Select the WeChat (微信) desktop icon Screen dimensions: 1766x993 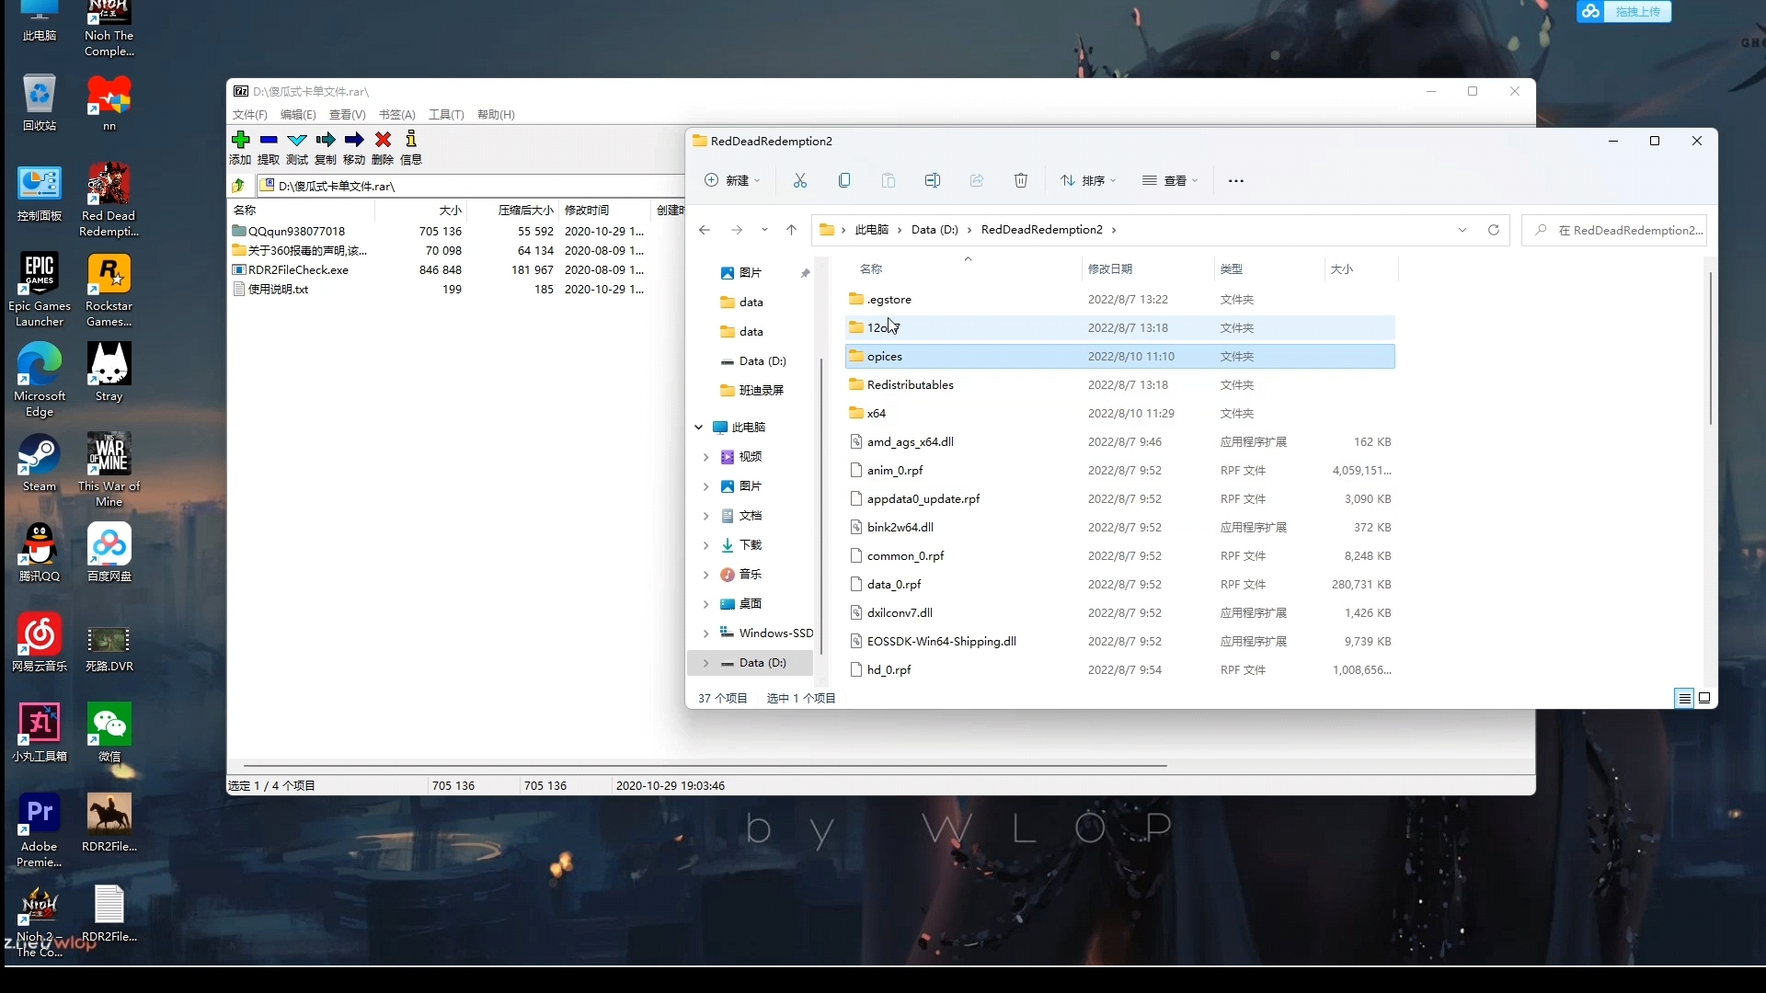109,733
